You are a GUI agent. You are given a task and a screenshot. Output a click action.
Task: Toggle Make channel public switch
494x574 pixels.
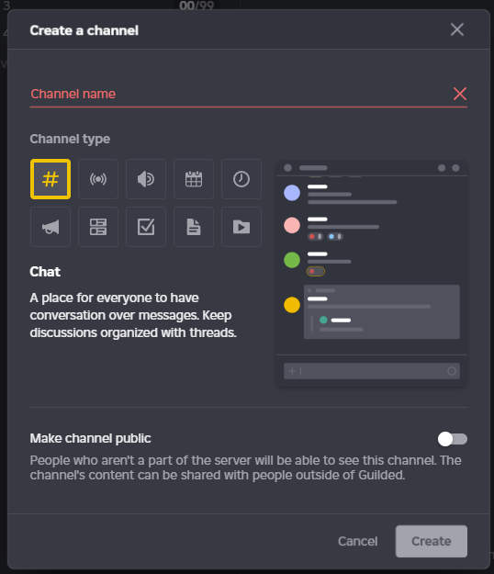pyautogui.click(x=453, y=439)
